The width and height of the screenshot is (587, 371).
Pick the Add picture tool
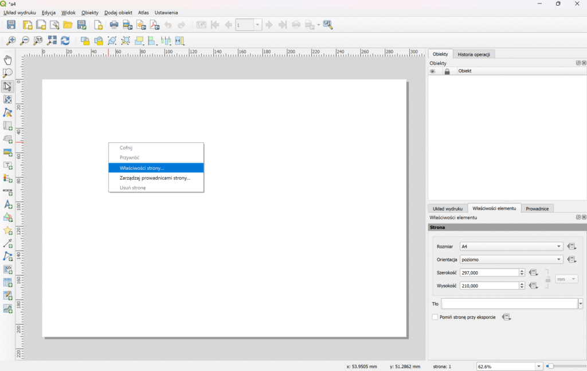[x=8, y=151]
